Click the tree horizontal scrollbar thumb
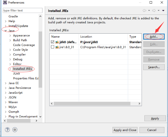Viewport: 168px width, 137px height. click(x=19, y=121)
